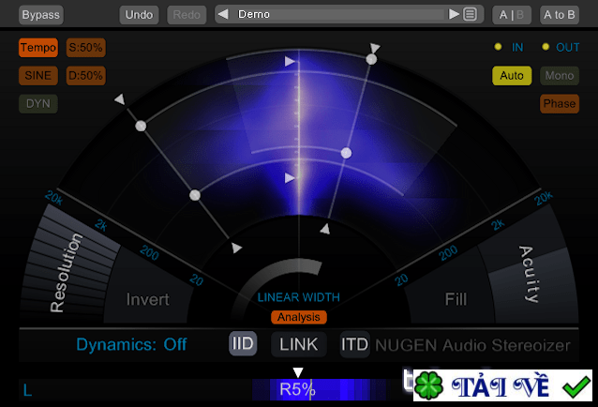The height and width of the screenshot is (407, 598).
Task: Enable the Mono output toggle
Action: click(560, 75)
